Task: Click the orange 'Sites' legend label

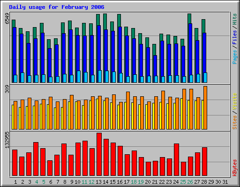Action: coord(235,122)
